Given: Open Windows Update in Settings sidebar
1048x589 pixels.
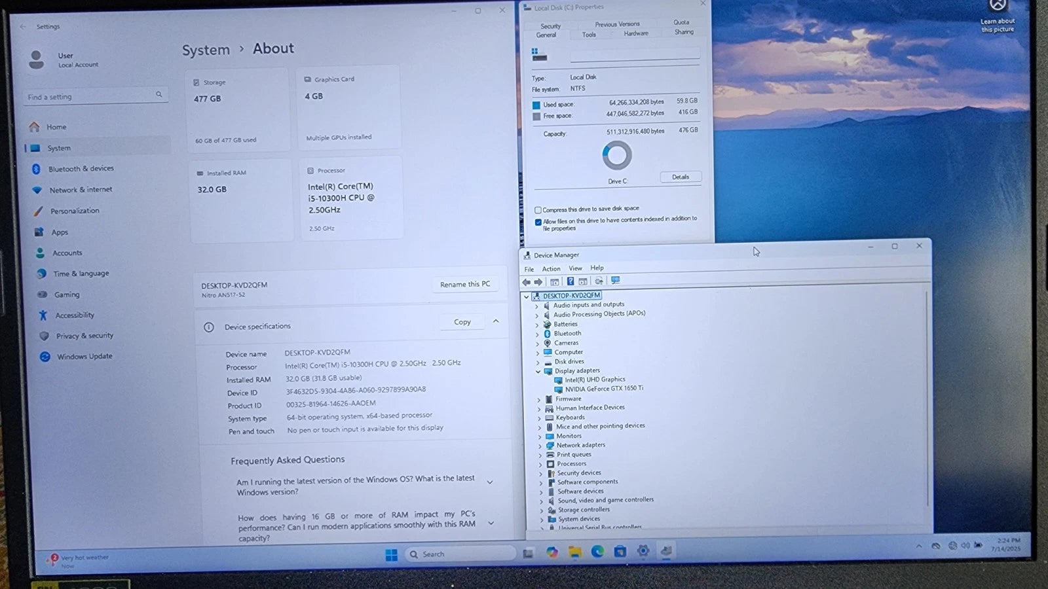Looking at the screenshot, I should [84, 357].
